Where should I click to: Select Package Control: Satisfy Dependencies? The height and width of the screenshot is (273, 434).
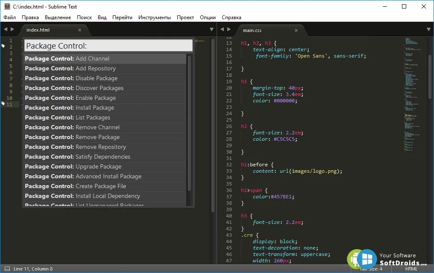coord(105,157)
